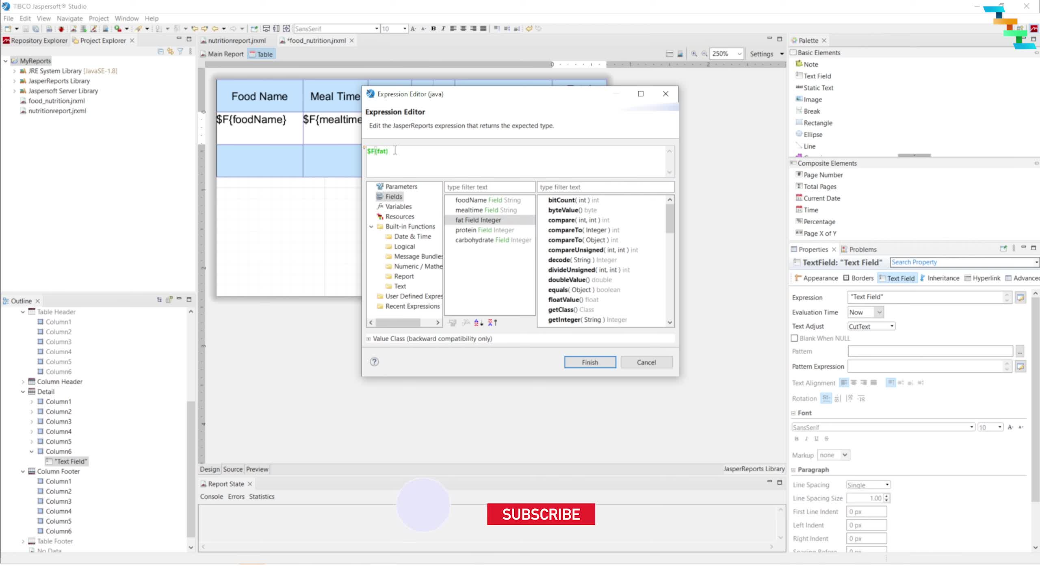This screenshot has height=585, width=1040.
Task: Add the Current Date composite element
Action: point(818,198)
